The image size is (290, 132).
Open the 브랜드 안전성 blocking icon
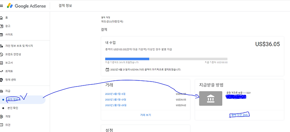(x=1, y=54)
